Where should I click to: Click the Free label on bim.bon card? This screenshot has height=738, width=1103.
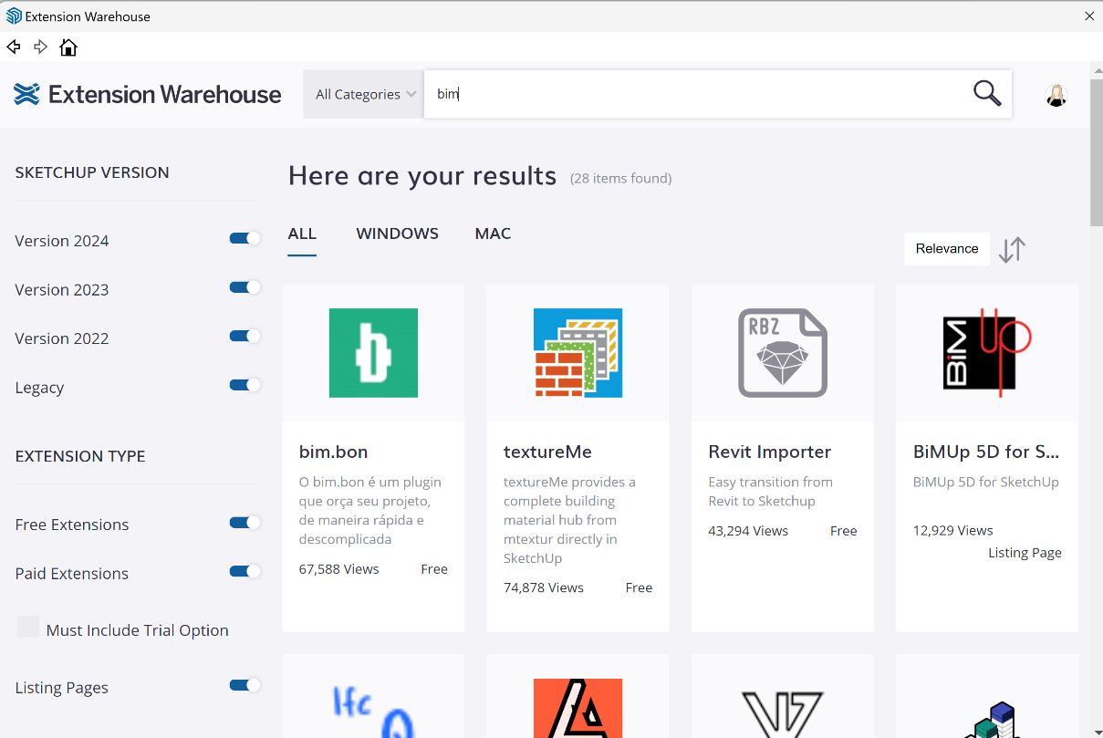pos(434,569)
